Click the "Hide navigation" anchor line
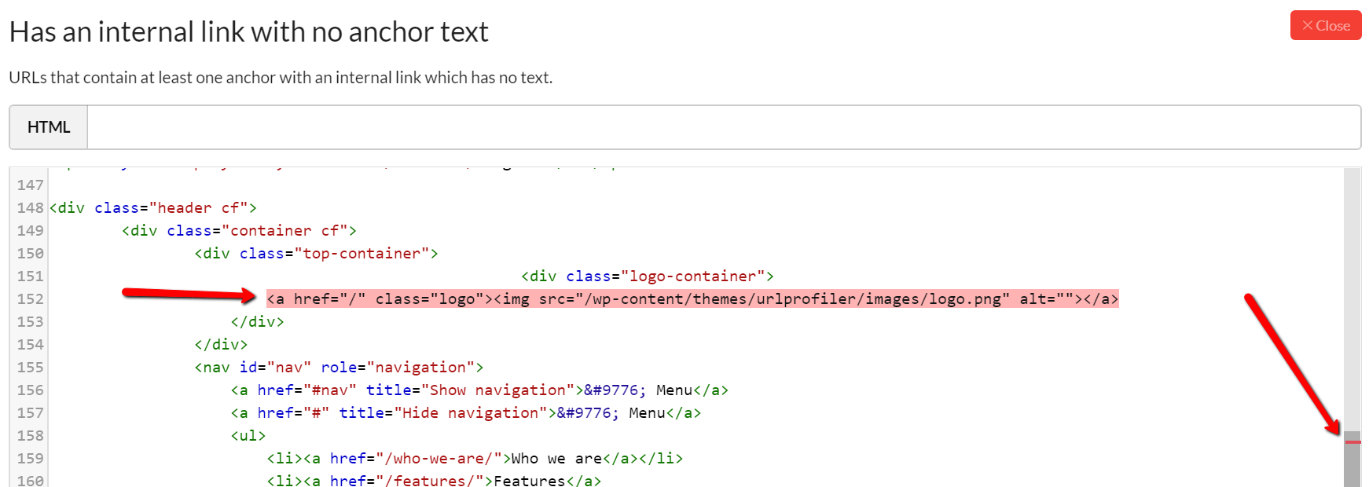 (465, 413)
